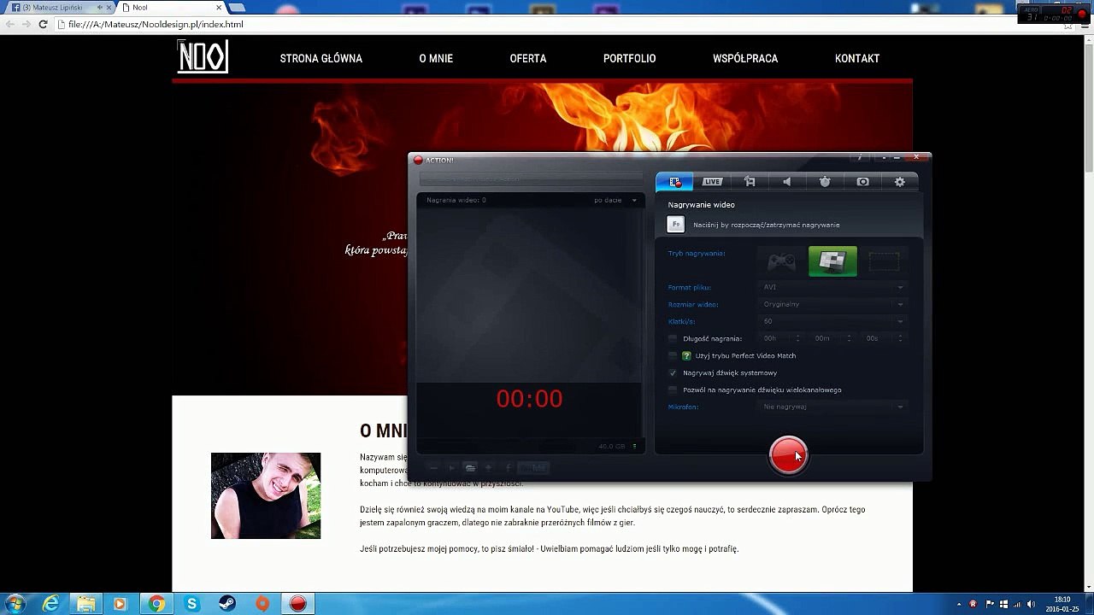This screenshot has width=1094, height=615.
Task: Open the recordings folder icon
Action: pos(470,467)
